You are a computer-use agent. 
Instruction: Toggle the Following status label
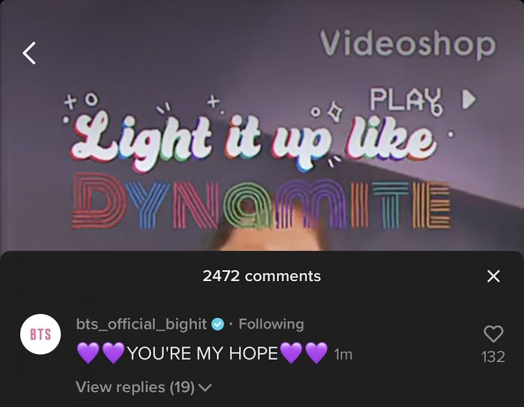coord(271,324)
